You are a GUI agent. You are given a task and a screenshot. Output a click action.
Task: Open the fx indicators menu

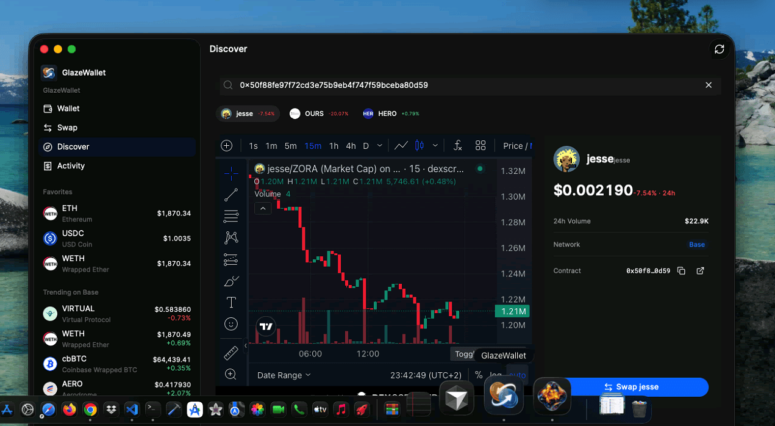458,145
